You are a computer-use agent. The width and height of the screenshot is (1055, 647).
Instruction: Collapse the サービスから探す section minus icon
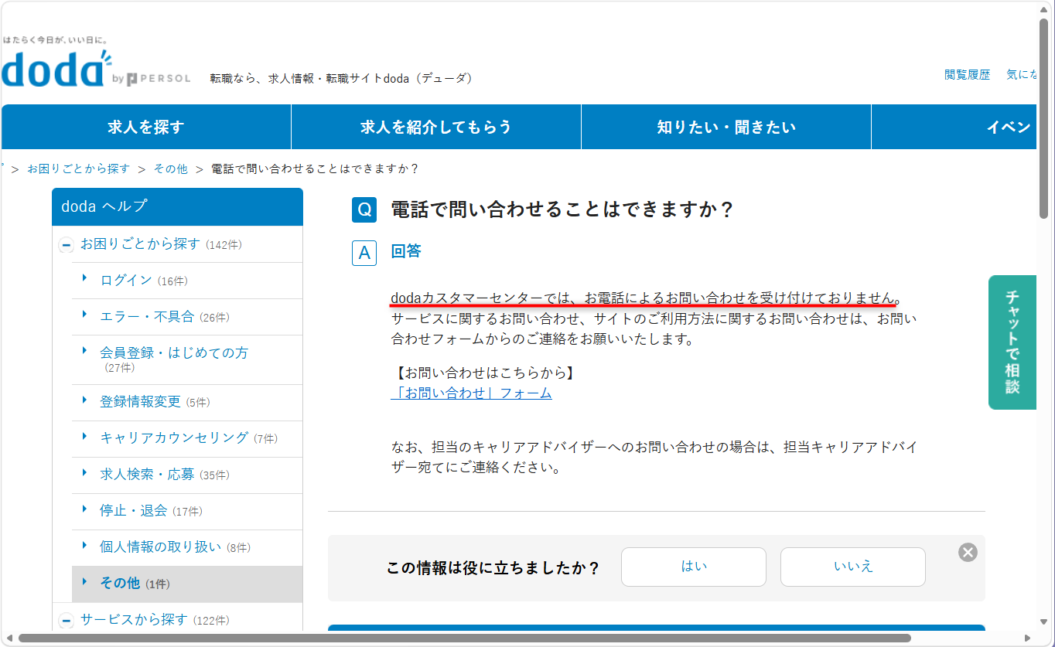[x=66, y=620]
